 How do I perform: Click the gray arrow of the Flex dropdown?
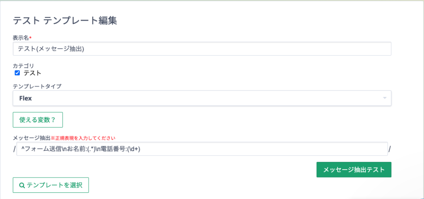click(385, 98)
